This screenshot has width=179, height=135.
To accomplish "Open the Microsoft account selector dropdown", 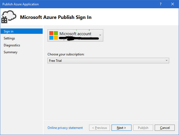I will 75,35.
